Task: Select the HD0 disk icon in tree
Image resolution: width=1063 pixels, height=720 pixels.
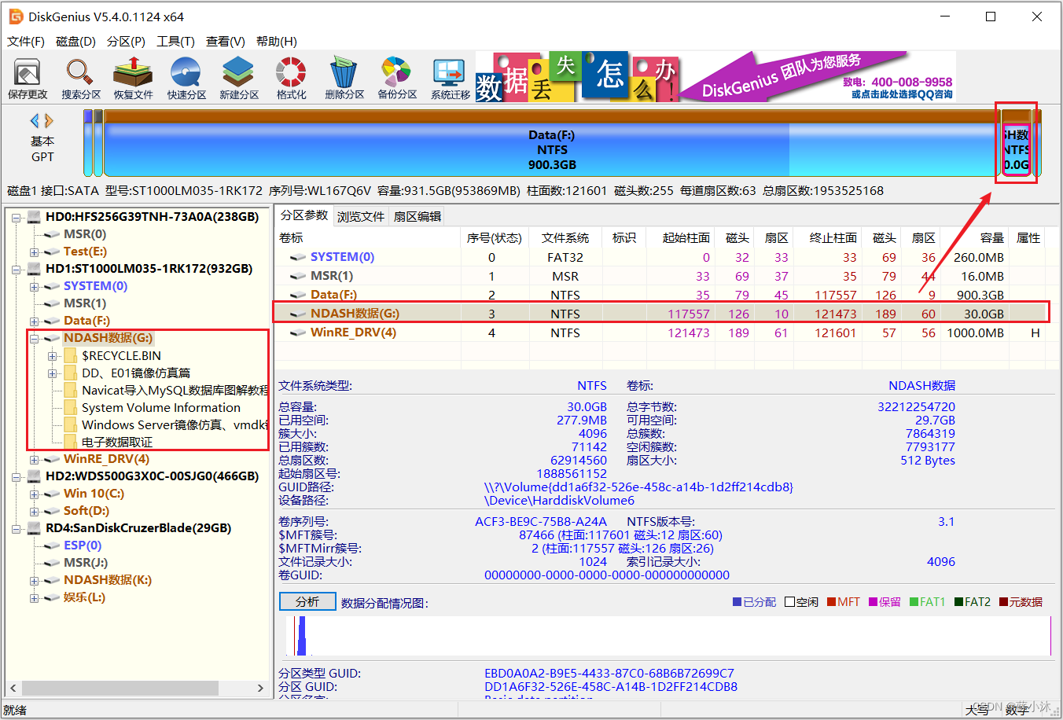Action: tap(34, 217)
